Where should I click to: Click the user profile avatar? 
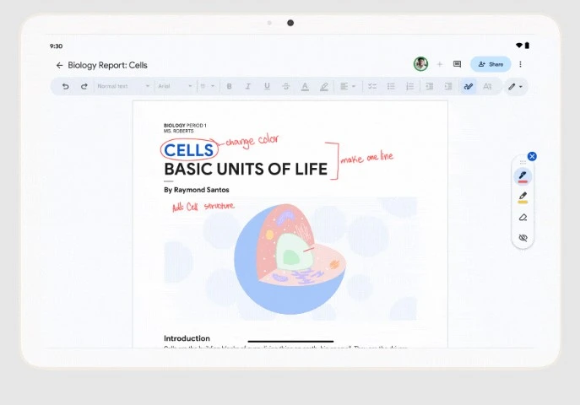click(x=420, y=64)
